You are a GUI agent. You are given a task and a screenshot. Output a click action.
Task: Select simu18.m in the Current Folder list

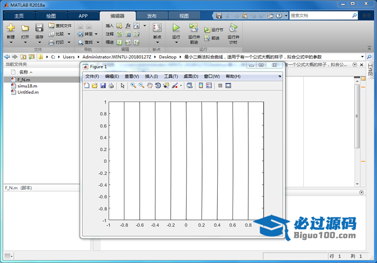click(27, 86)
